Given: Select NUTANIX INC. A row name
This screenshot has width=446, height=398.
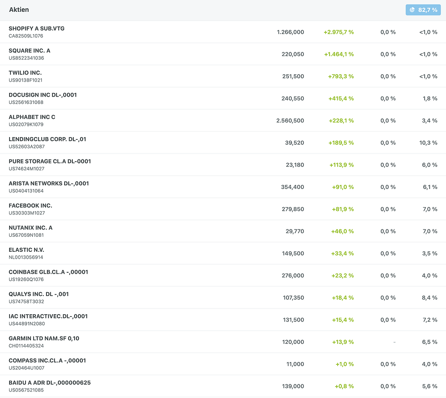Looking at the screenshot, I should click(30, 228).
